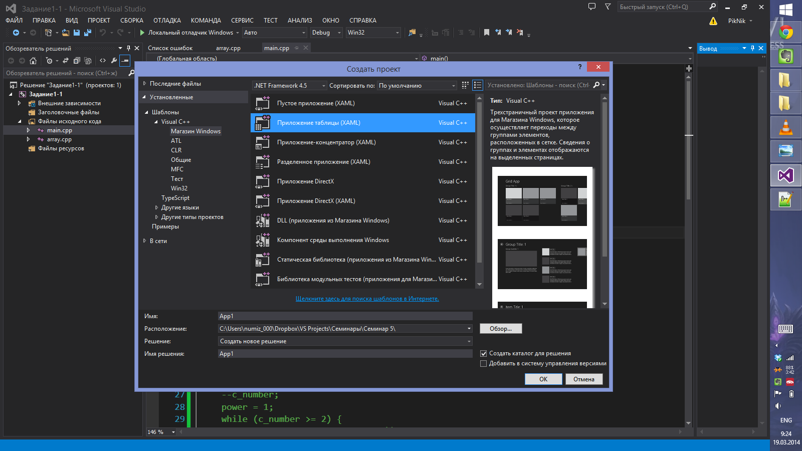
Task: Open Google Chrome from the taskbar
Action: point(786,33)
